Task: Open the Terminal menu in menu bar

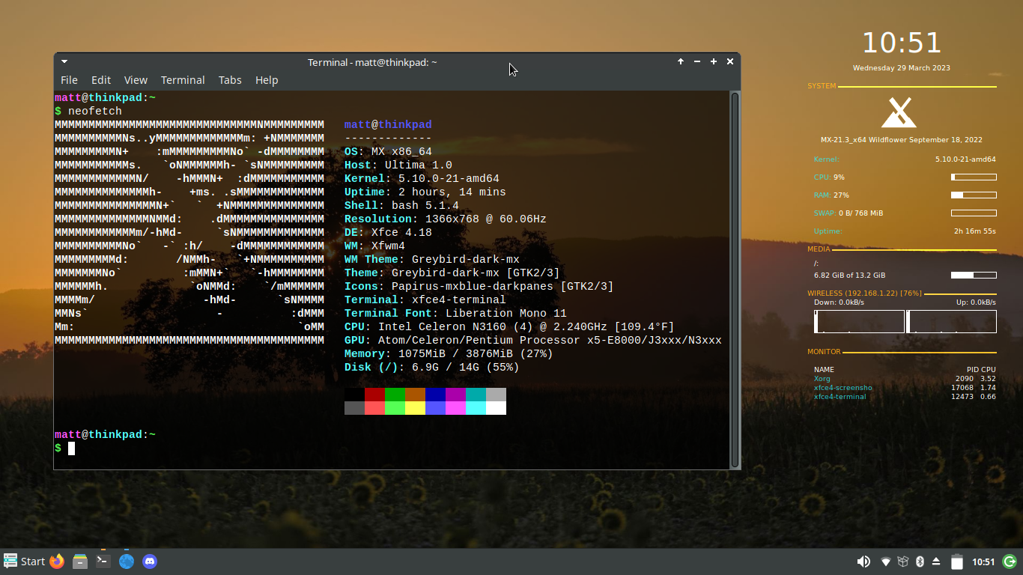Action: [x=183, y=80]
